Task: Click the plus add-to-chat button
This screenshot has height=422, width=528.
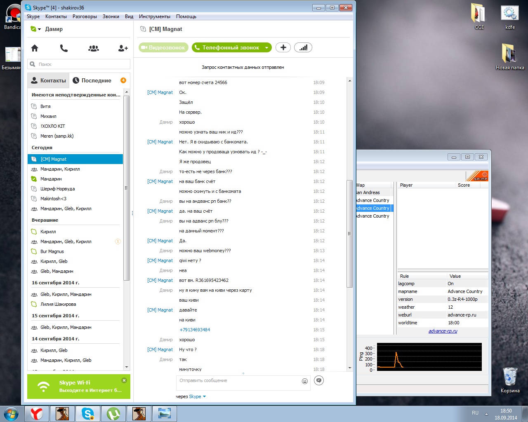Action: 283,47
